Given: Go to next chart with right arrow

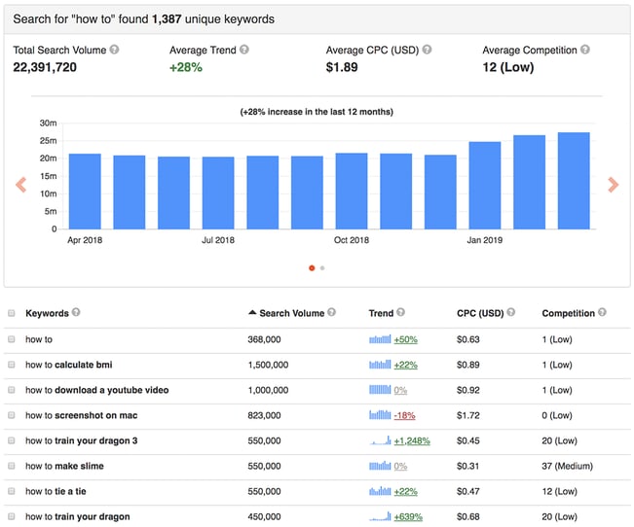Looking at the screenshot, I should point(613,185).
